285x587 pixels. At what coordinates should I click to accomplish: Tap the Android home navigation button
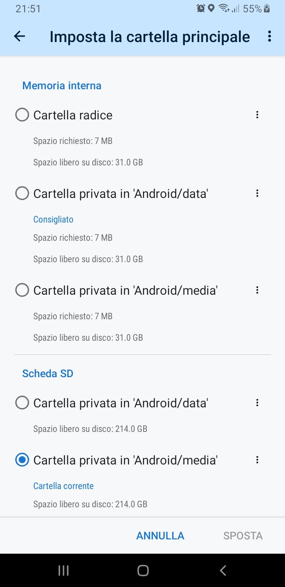[143, 570]
